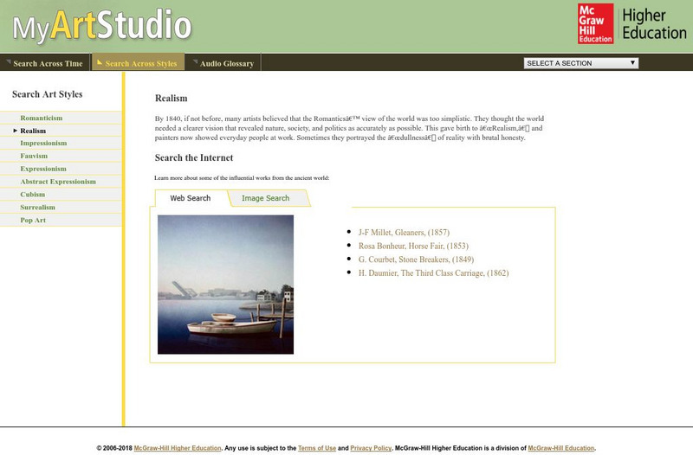The image size is (693, 455).
Task: Click the McGraw Hill Education red logo
Action: 595,24
